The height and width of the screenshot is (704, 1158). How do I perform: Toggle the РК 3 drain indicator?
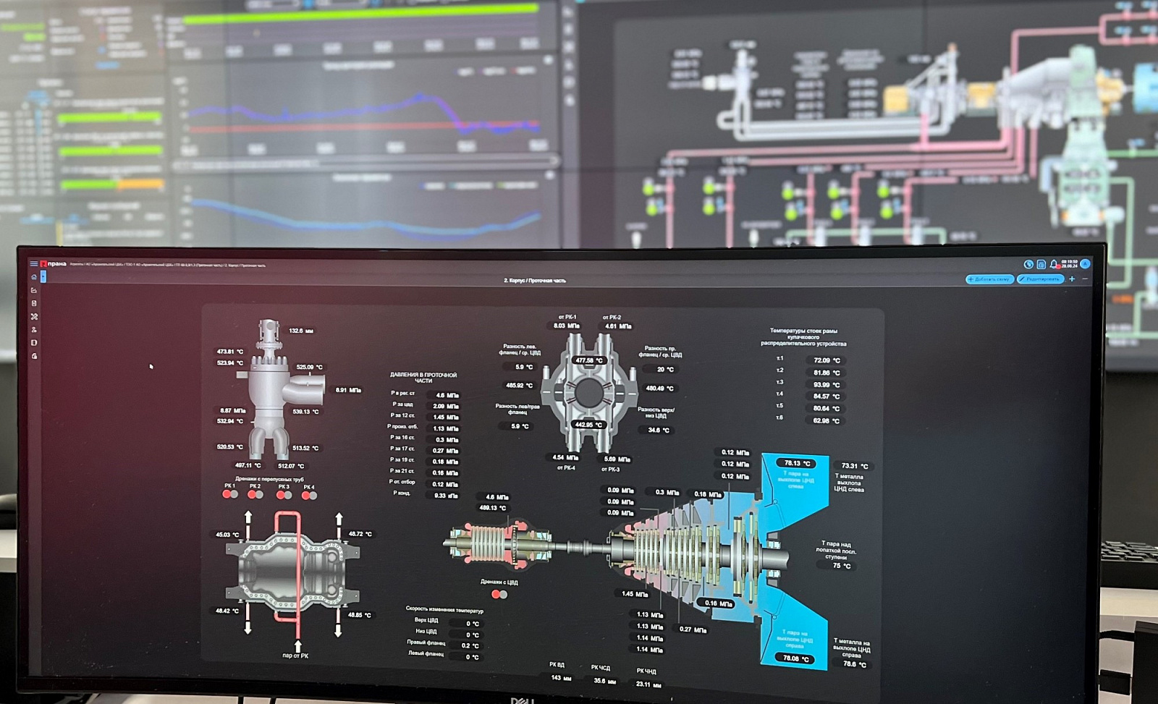pos(284,495)
